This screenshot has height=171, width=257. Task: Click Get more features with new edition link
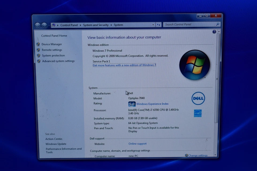coord(124,65)
